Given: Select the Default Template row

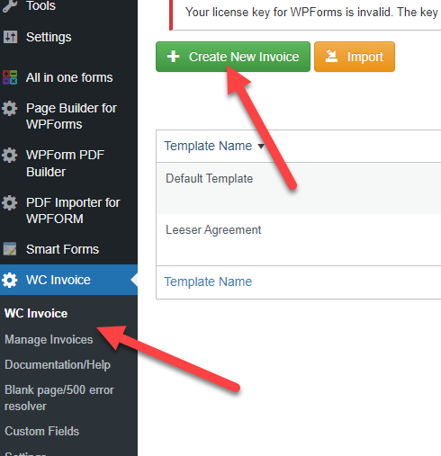Looking at the screenshot, I should (299, 188).
